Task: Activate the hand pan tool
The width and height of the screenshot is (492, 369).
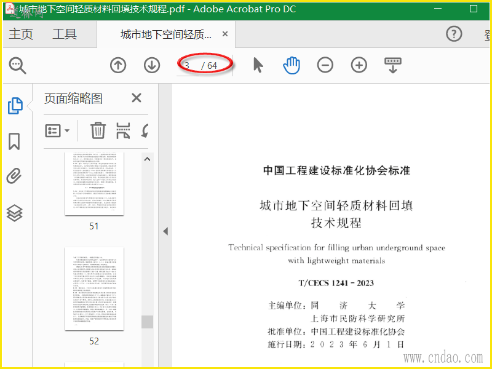Action: click(x=292, y=65)
